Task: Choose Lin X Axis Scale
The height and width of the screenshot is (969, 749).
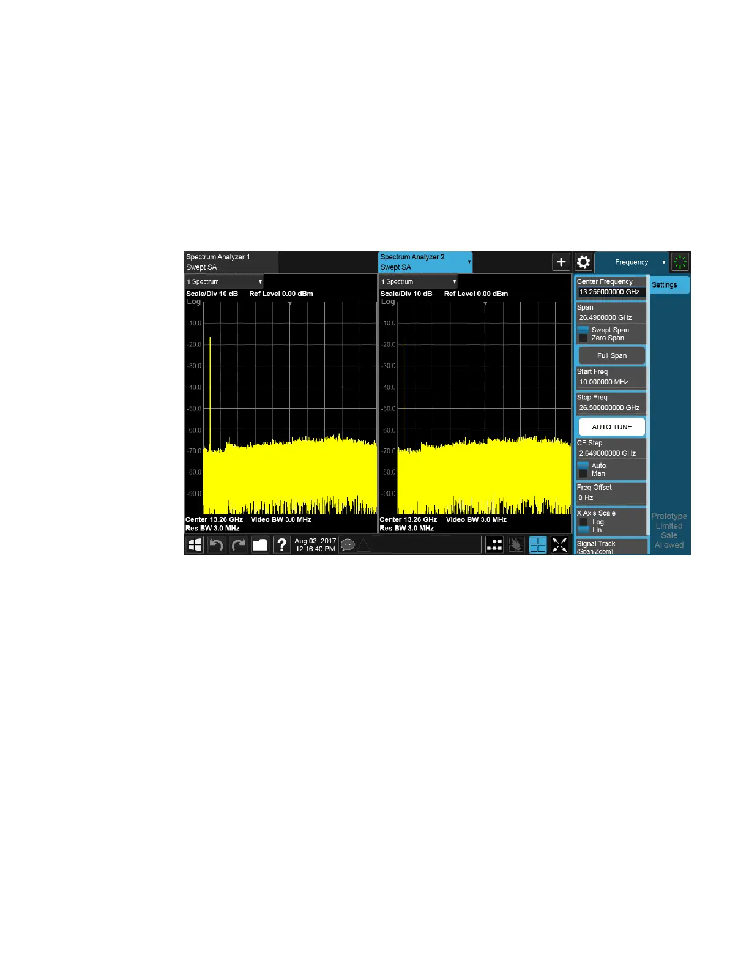Action: 591,530
